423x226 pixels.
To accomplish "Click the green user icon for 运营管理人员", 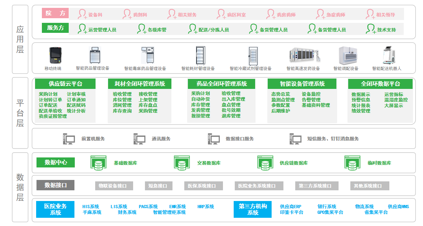I will (x=82, y=29).
